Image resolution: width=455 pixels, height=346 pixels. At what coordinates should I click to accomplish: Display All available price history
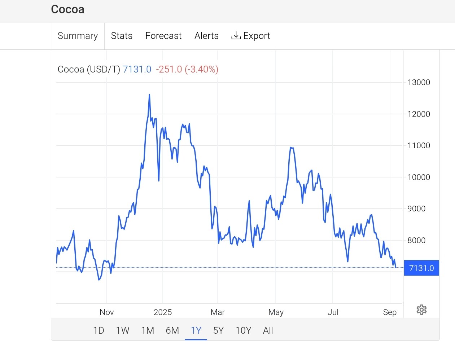click(268, 330)
